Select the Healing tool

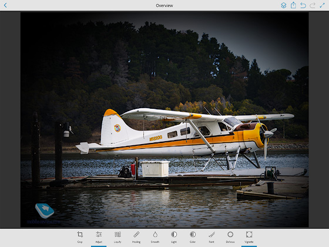(x=136, y=237)
